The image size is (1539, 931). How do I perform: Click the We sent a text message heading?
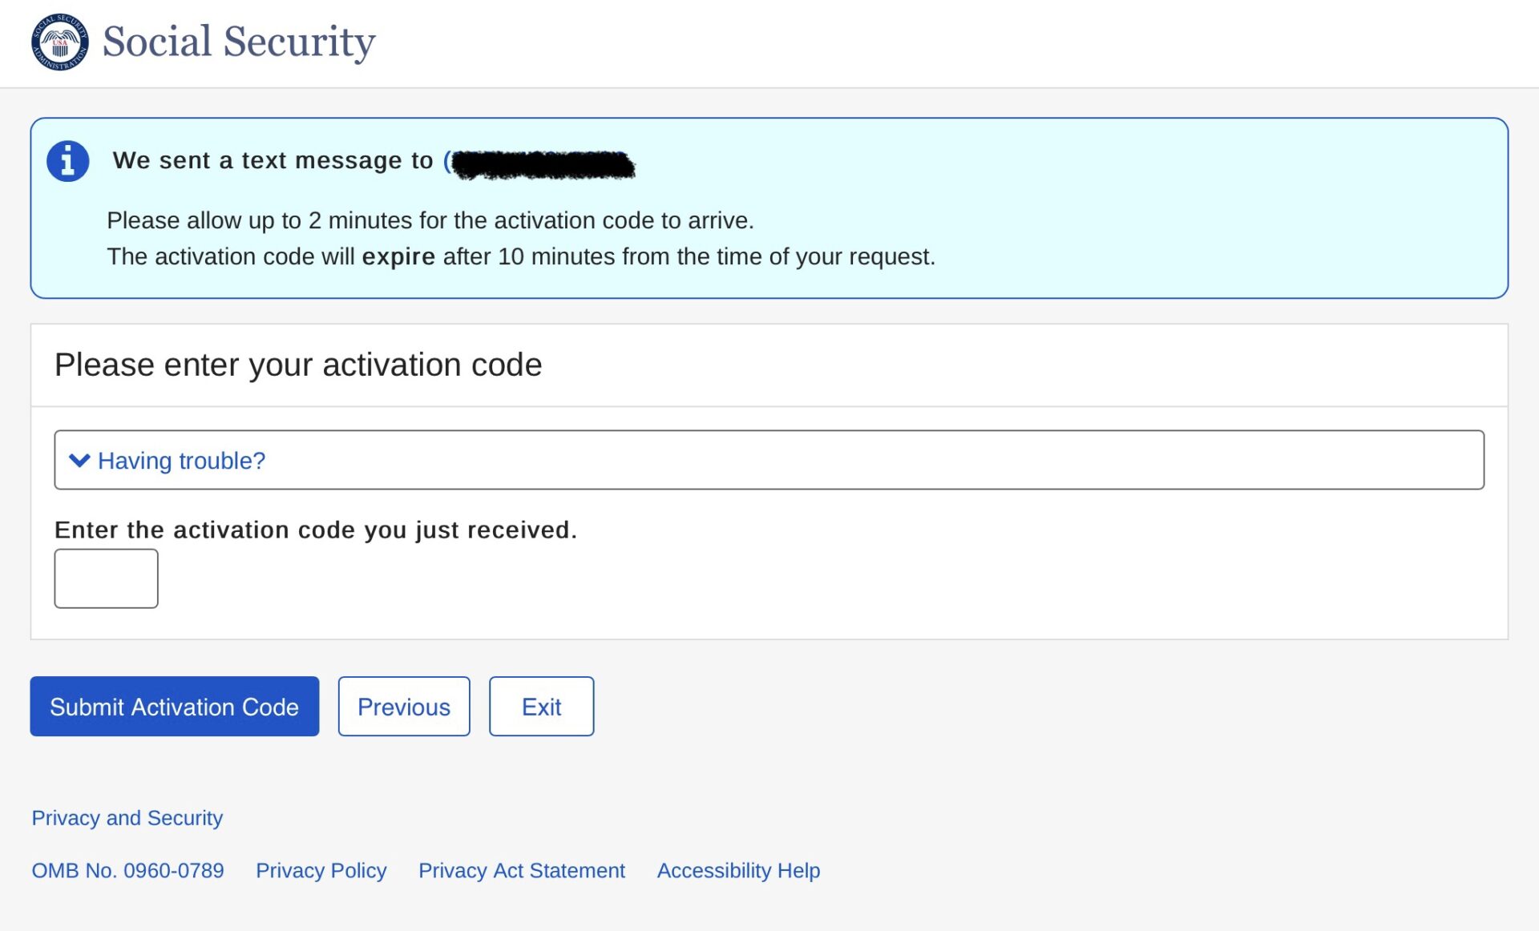click(273, 161)
